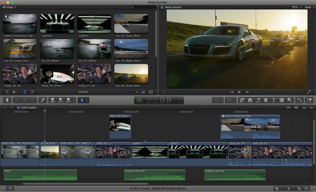Open the Transitions browser icon
316x192 pixels.
click(x=266, y=100)
